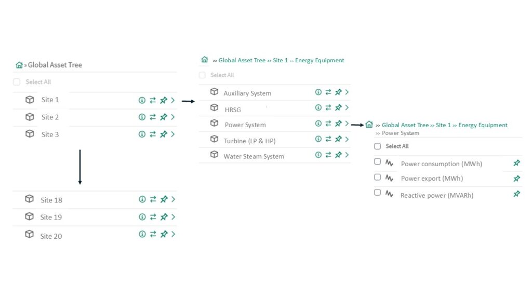
Task: Click home icon beside Global Asset Tree heading
Action: click(19, 65)
